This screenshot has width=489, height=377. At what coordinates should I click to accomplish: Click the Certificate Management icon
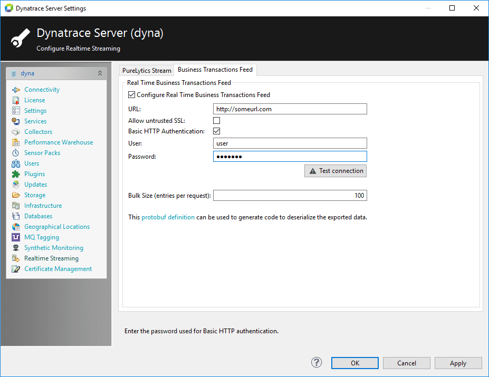tap(16, 269)
